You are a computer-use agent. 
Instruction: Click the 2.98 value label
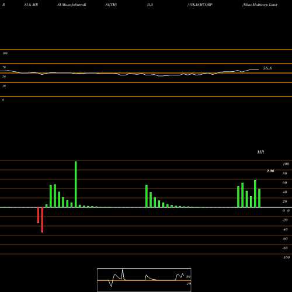tap(270, 171)
